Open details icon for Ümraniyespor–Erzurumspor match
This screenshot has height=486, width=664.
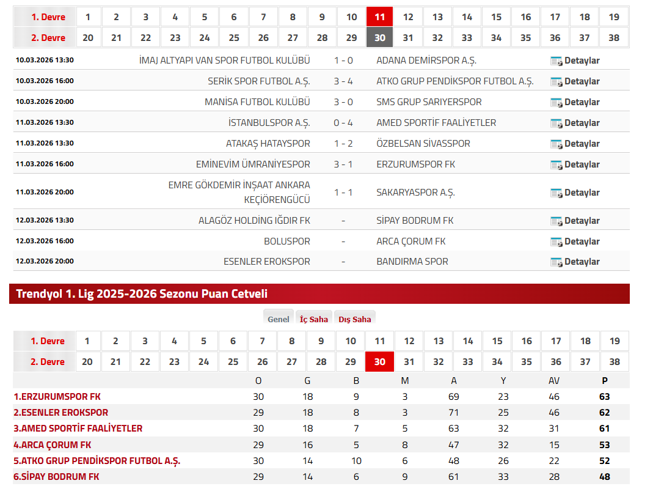click(556, 164)
